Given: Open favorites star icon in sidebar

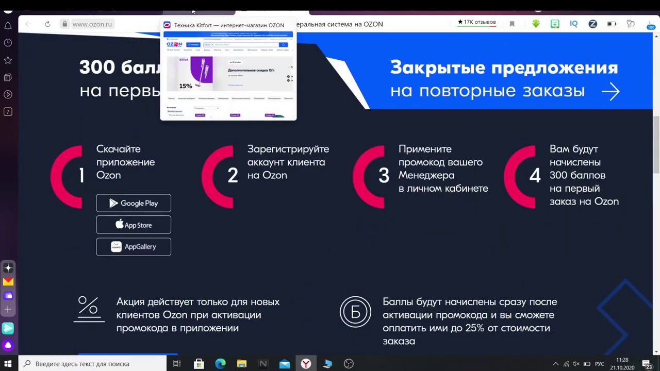Looking at the screenshot, I should pos(8,60).
